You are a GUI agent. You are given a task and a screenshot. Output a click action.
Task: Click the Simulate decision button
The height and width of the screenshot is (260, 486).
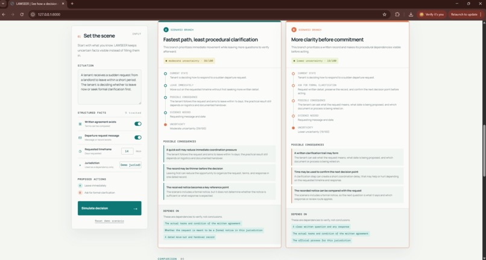(109, 208)
